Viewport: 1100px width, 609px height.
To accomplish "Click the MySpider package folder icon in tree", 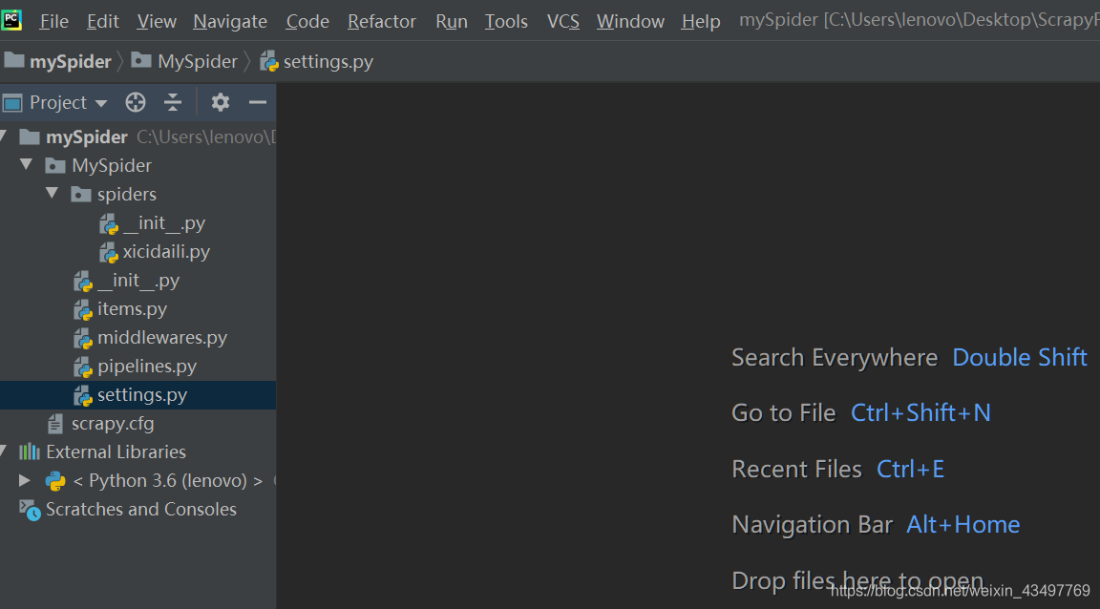I will 54,165.
